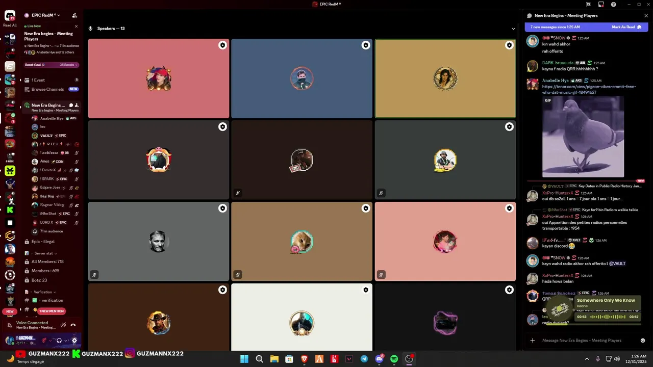Screen dimensions: 653x367
Task: Toggle the microphone mute in user panel
Action: click(44, 340)
